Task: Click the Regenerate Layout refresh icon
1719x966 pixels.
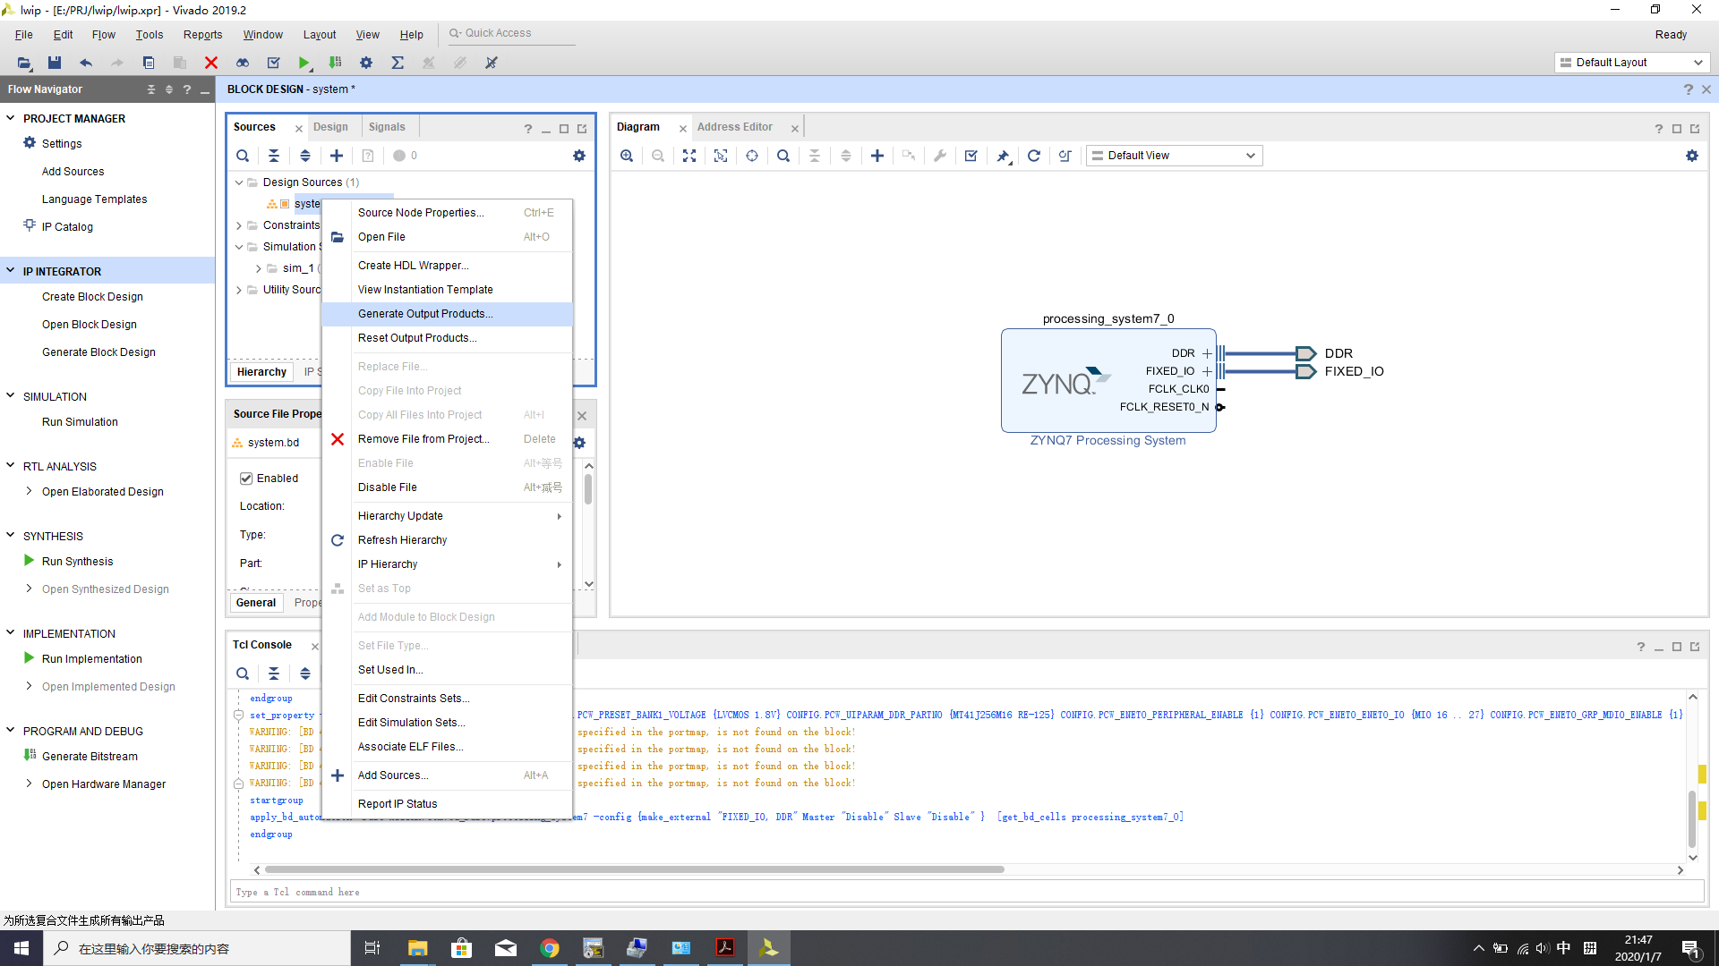Action: [x=1034, y=155]
